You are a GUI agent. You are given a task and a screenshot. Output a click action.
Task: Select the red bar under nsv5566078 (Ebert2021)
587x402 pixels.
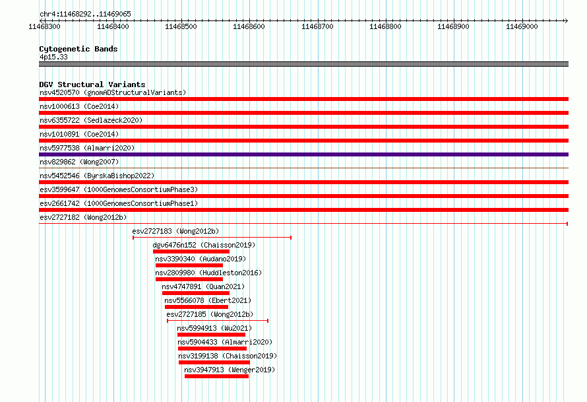coord(197,307)
